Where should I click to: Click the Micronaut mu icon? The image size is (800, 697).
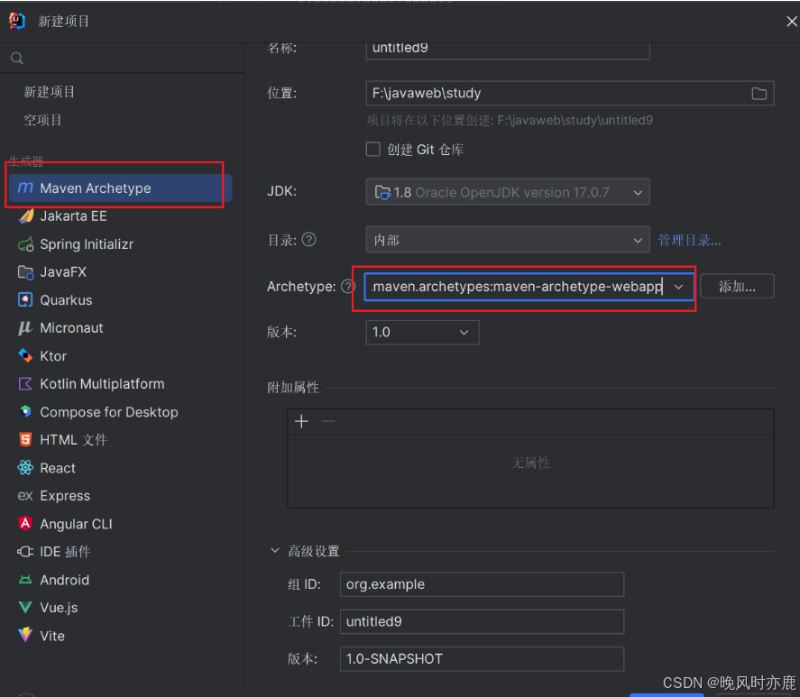coord(25,328)
